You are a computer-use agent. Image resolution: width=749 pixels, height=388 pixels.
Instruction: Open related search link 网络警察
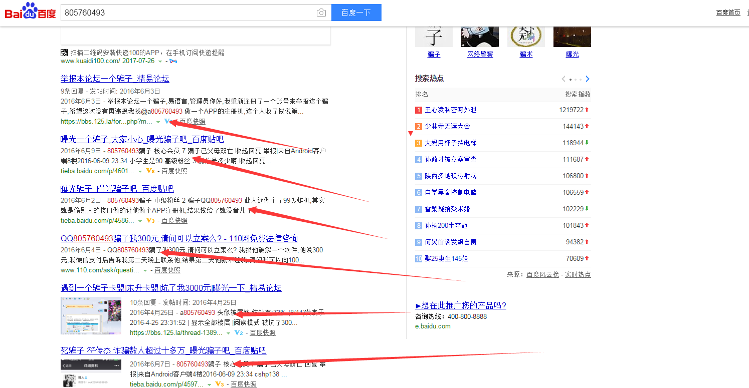pos(480,54)
